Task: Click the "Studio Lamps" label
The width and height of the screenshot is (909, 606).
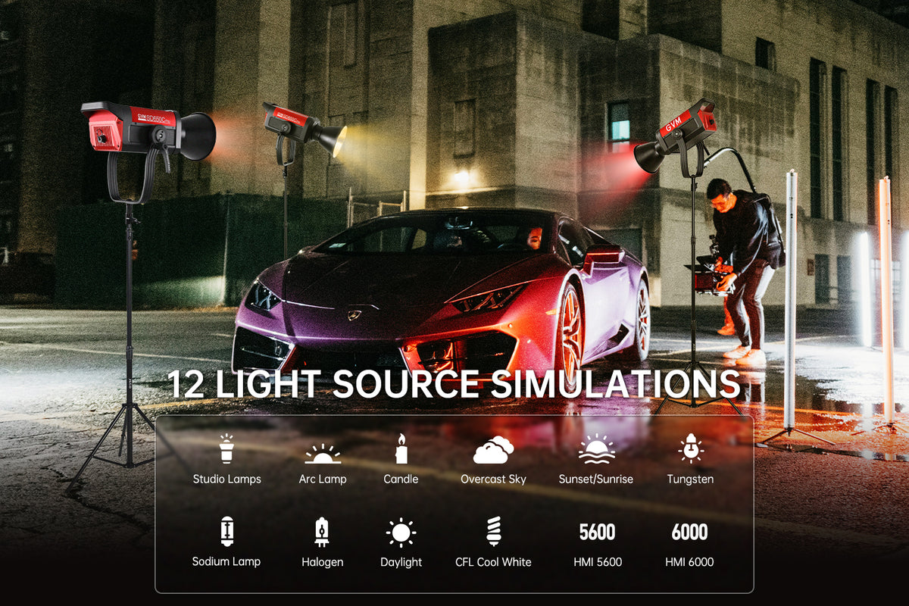Action: click(x=226, y=479)
